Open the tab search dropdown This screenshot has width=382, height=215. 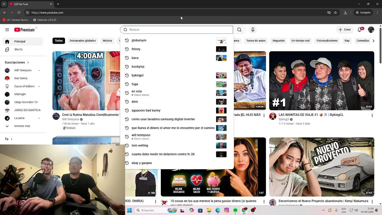[4, 4]
